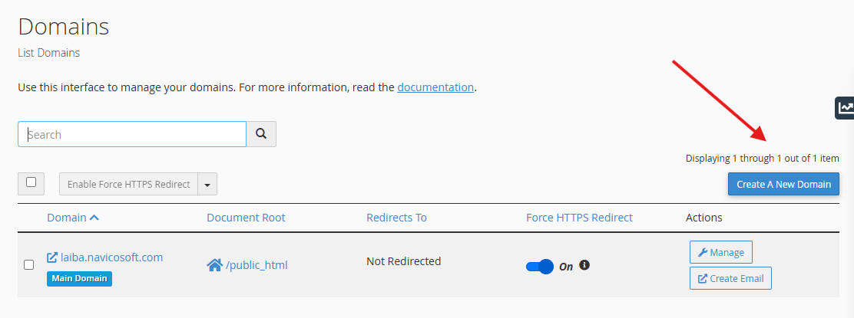854x318 pixels.
Task: Select the laiba.navicosoft.com row checkbox
Action: pyautogui.click(x=29, y=265)
